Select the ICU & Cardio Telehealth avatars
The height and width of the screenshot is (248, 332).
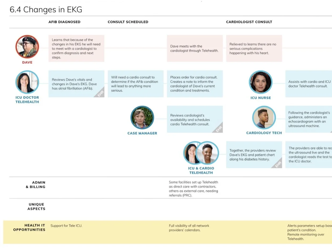coord(201,153)
